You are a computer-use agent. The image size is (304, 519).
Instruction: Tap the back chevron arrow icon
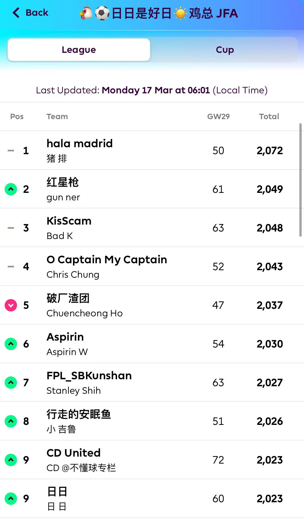pos(16,13)
